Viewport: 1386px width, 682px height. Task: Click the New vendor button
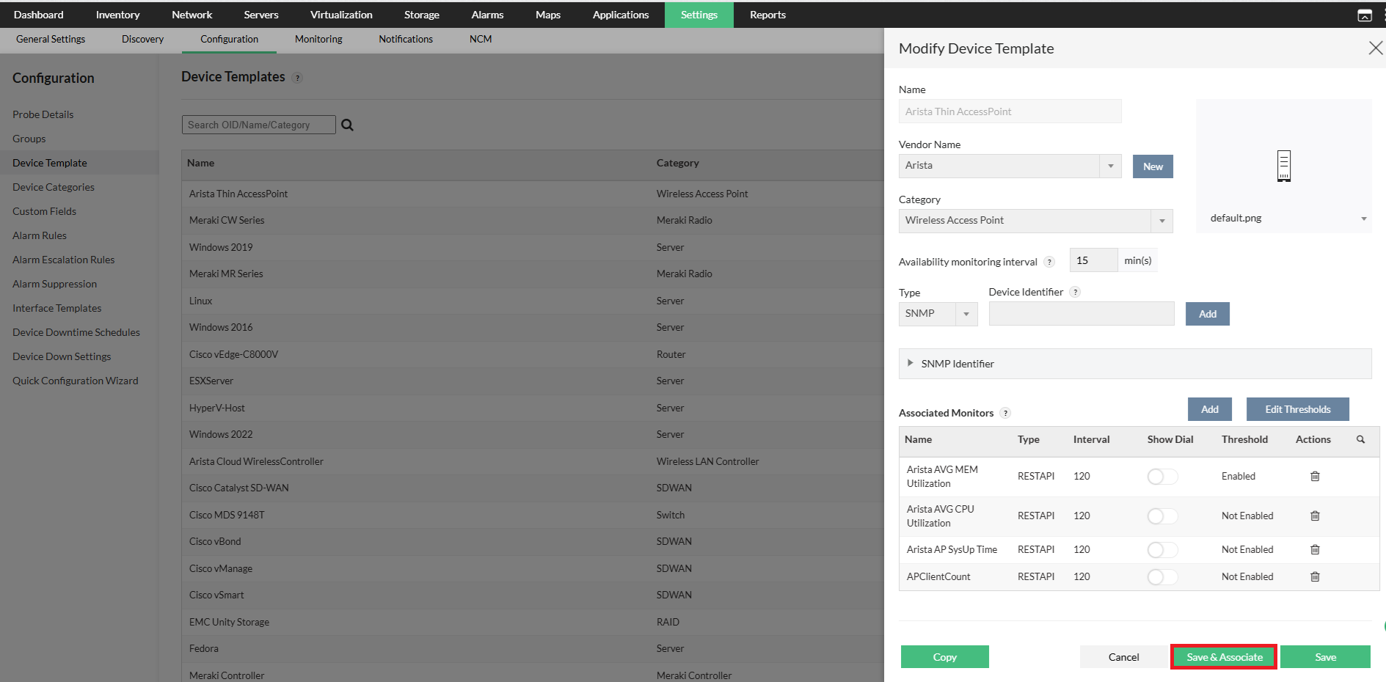(x=1153, y=166)
